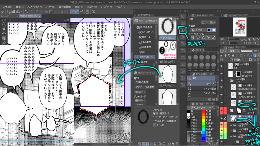This screenshot has width=260, height=146.
Task: Click the 追加素材 filter tag
Action: click(x=140, y=92)
